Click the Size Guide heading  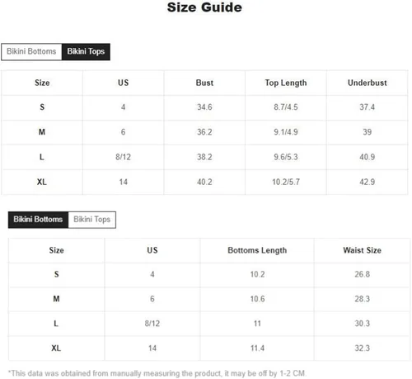coord(204,7)
